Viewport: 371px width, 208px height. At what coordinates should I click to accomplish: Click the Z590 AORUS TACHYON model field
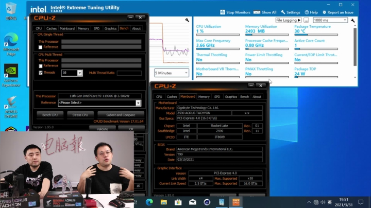pos(204,113)
